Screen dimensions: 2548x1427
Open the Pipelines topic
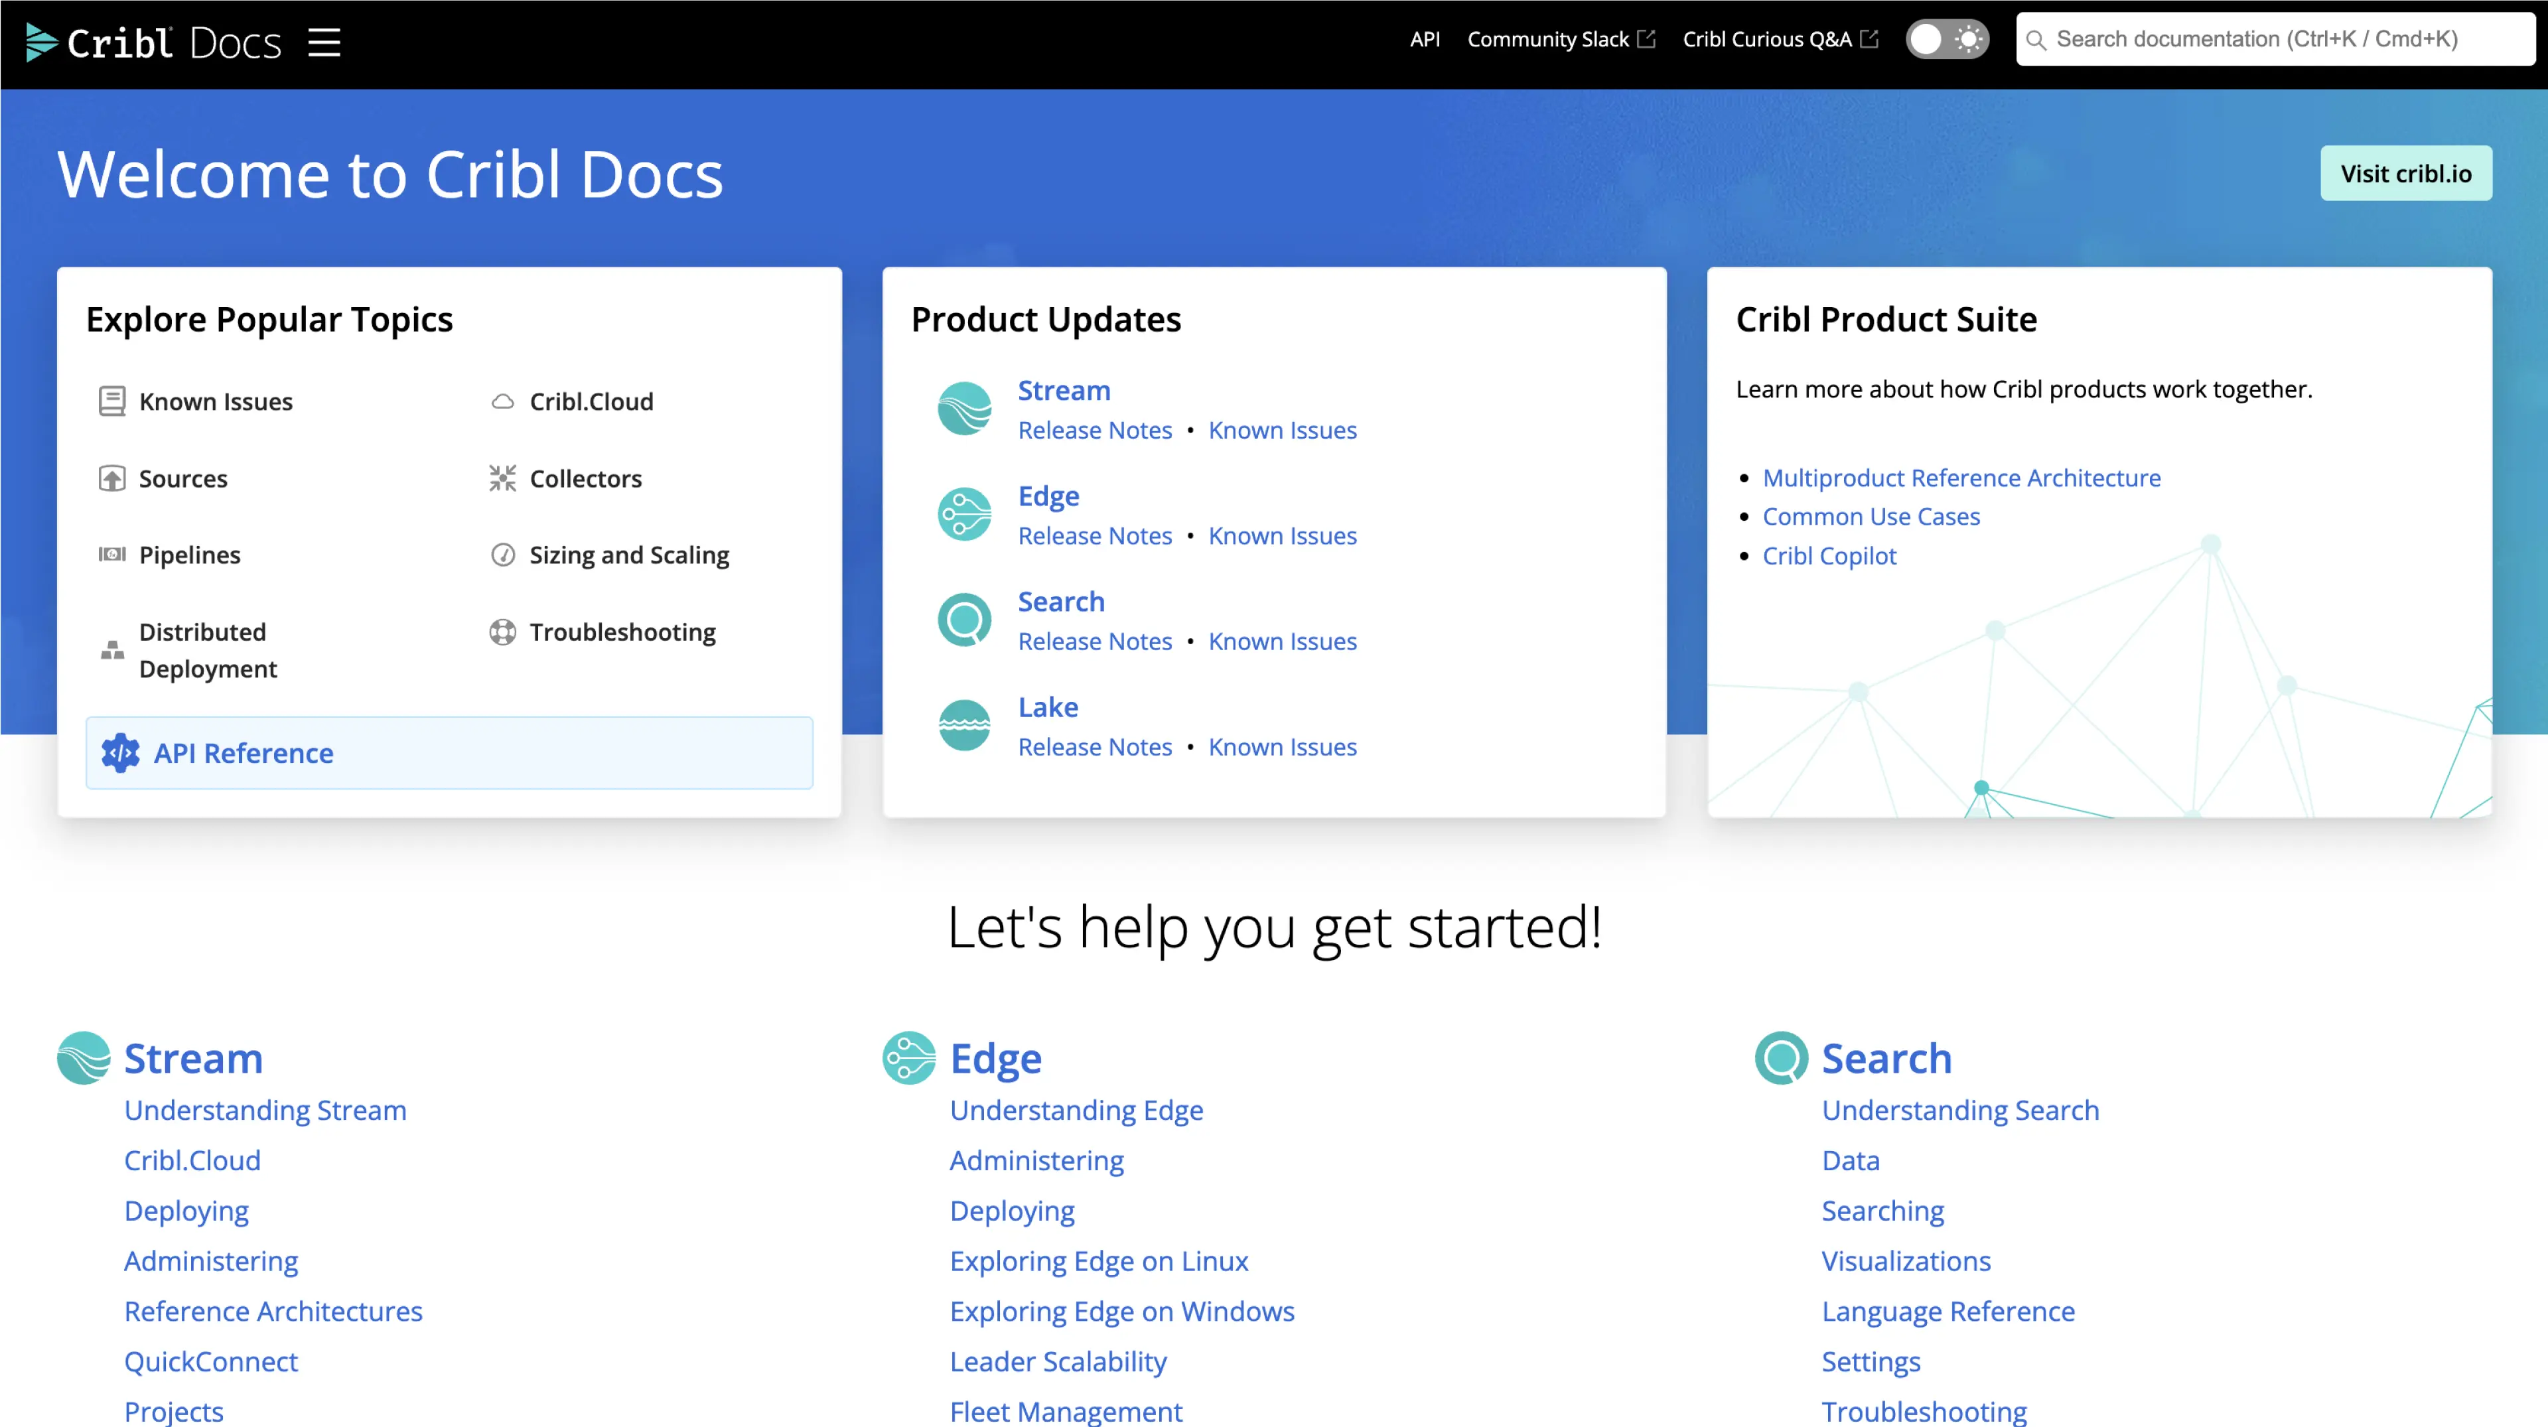coord(190,555)
